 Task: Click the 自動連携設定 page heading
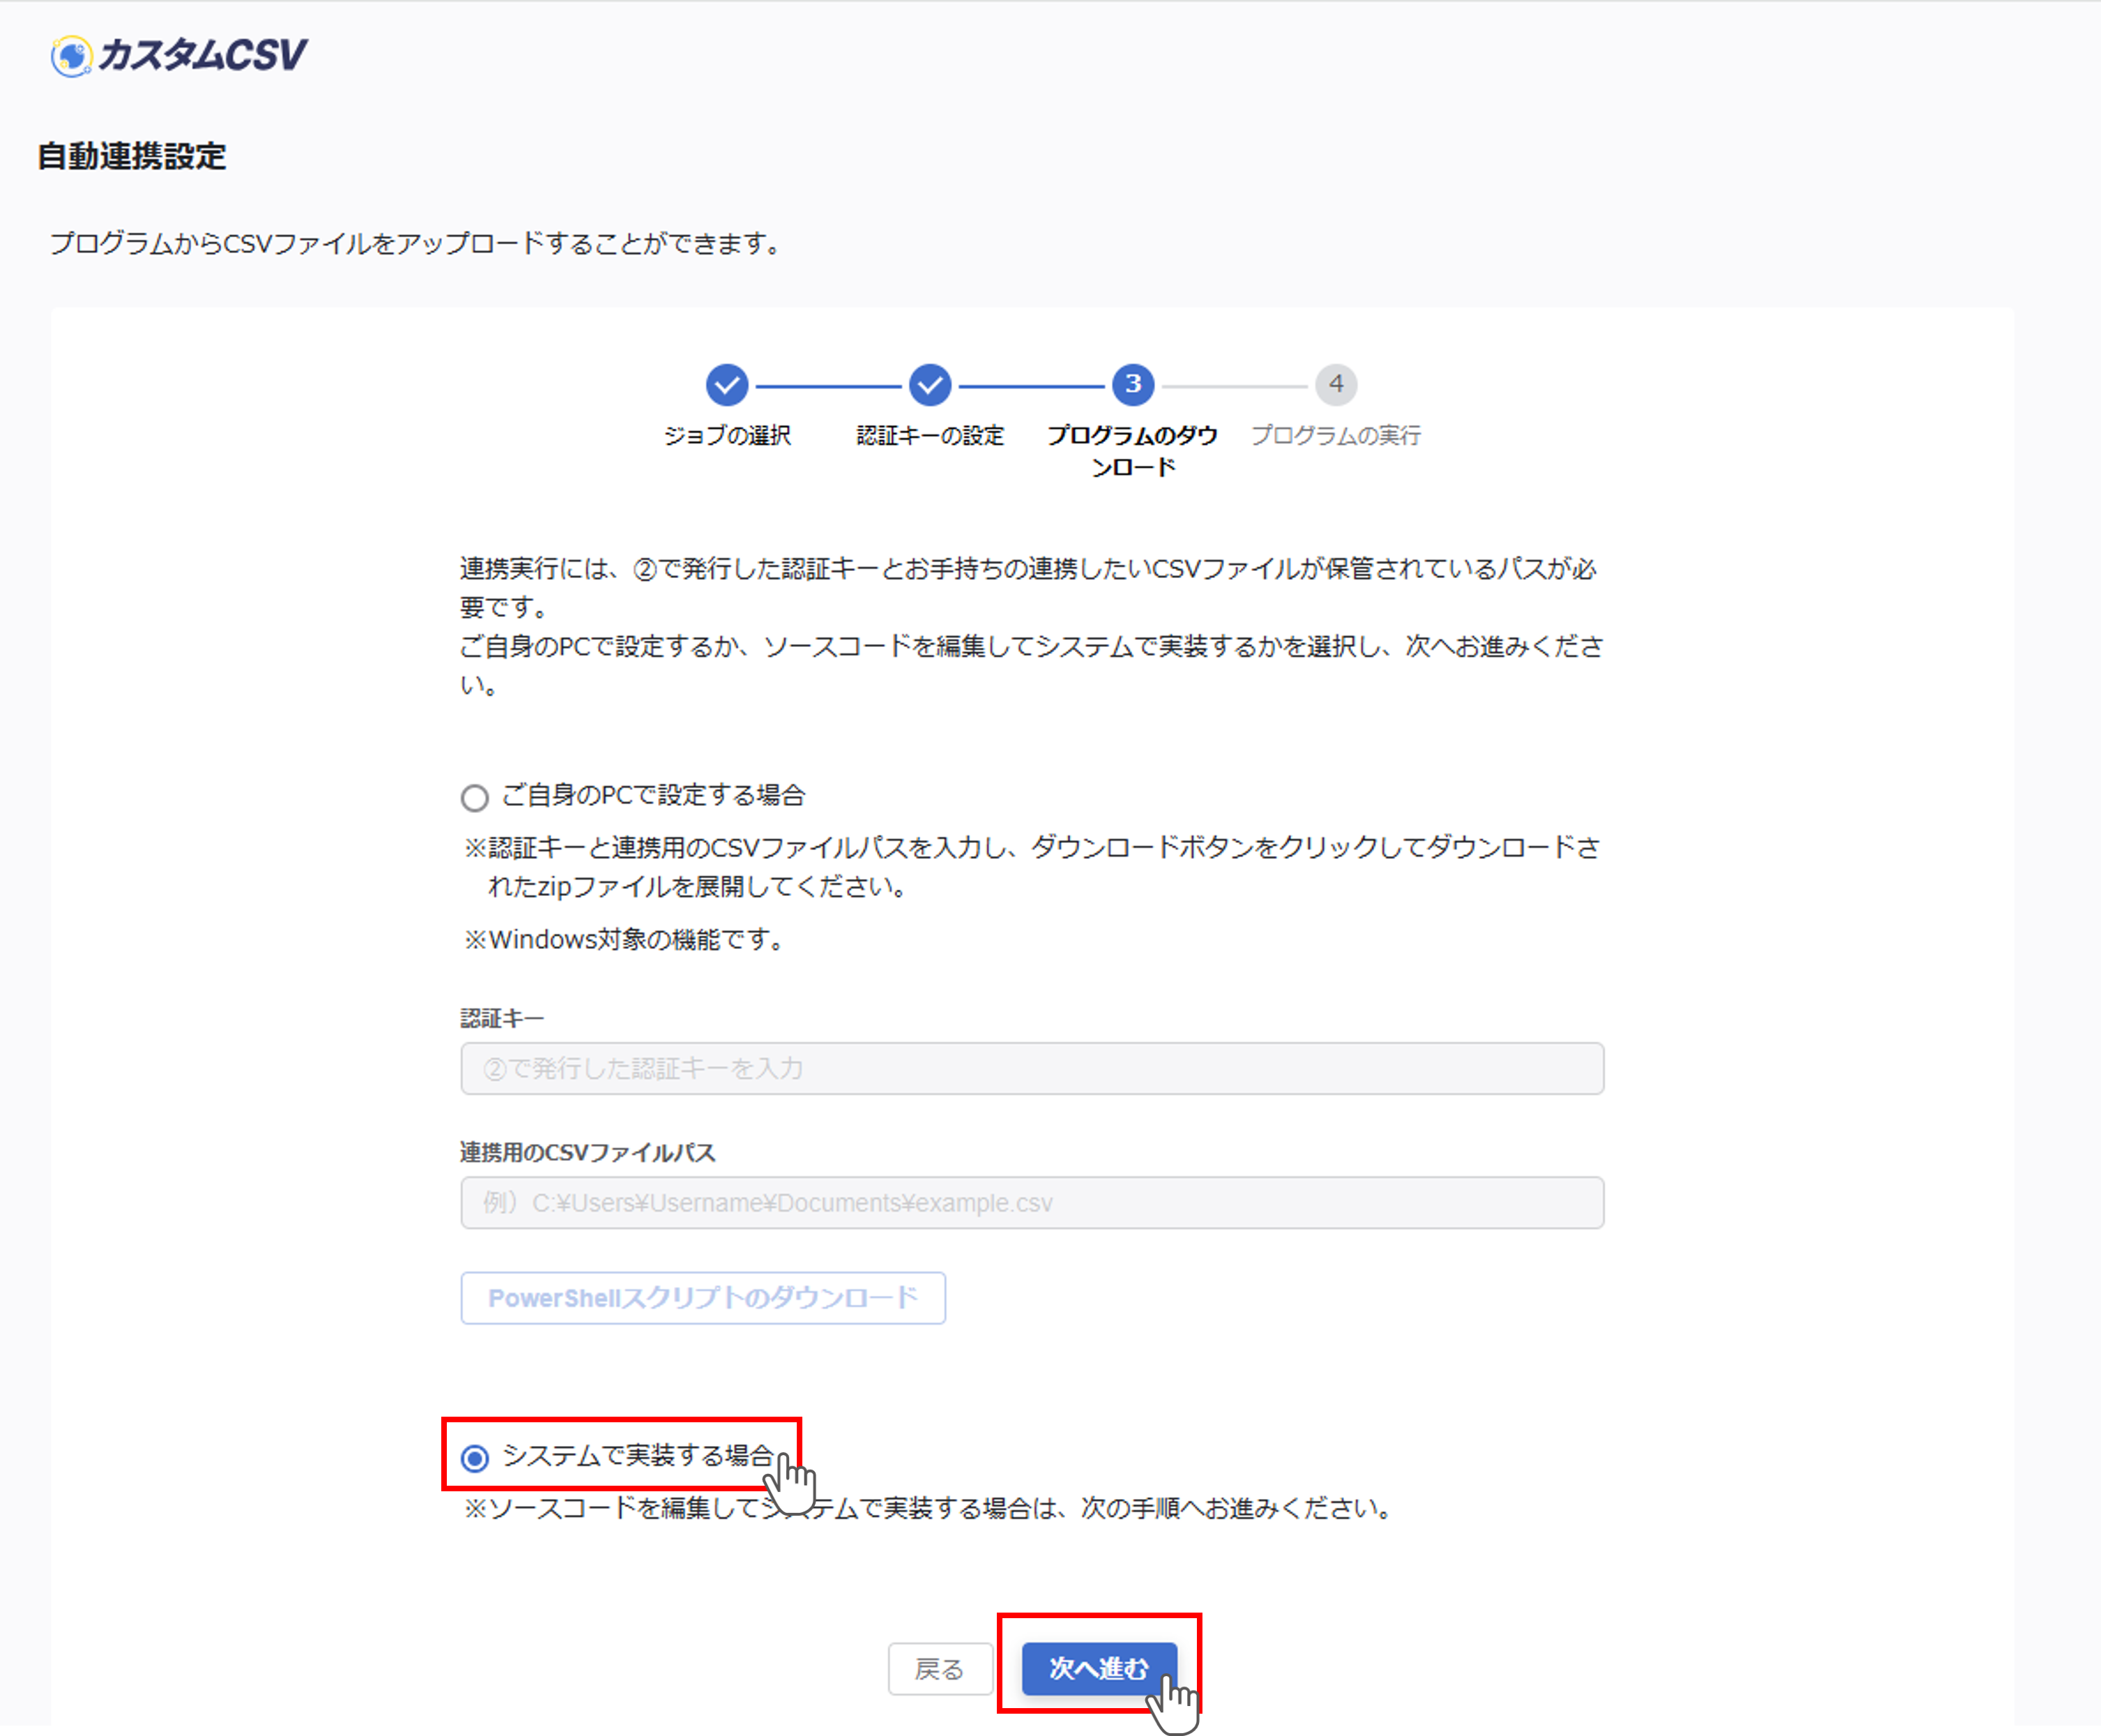[132, 157]
